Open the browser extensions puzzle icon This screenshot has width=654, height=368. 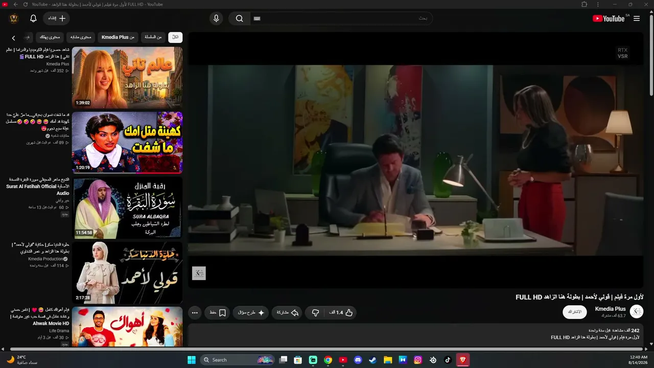[585, 5]
